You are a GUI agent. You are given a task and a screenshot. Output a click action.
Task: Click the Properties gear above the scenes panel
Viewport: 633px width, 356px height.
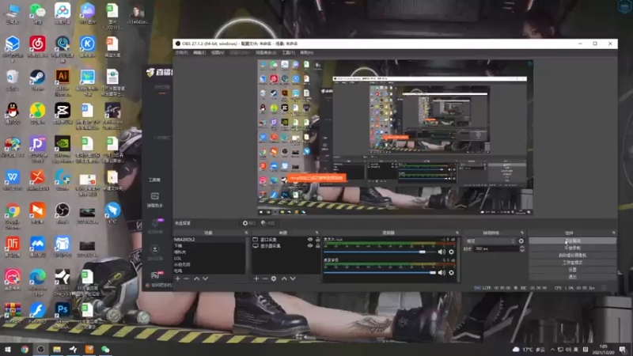(x=248, y=223)
